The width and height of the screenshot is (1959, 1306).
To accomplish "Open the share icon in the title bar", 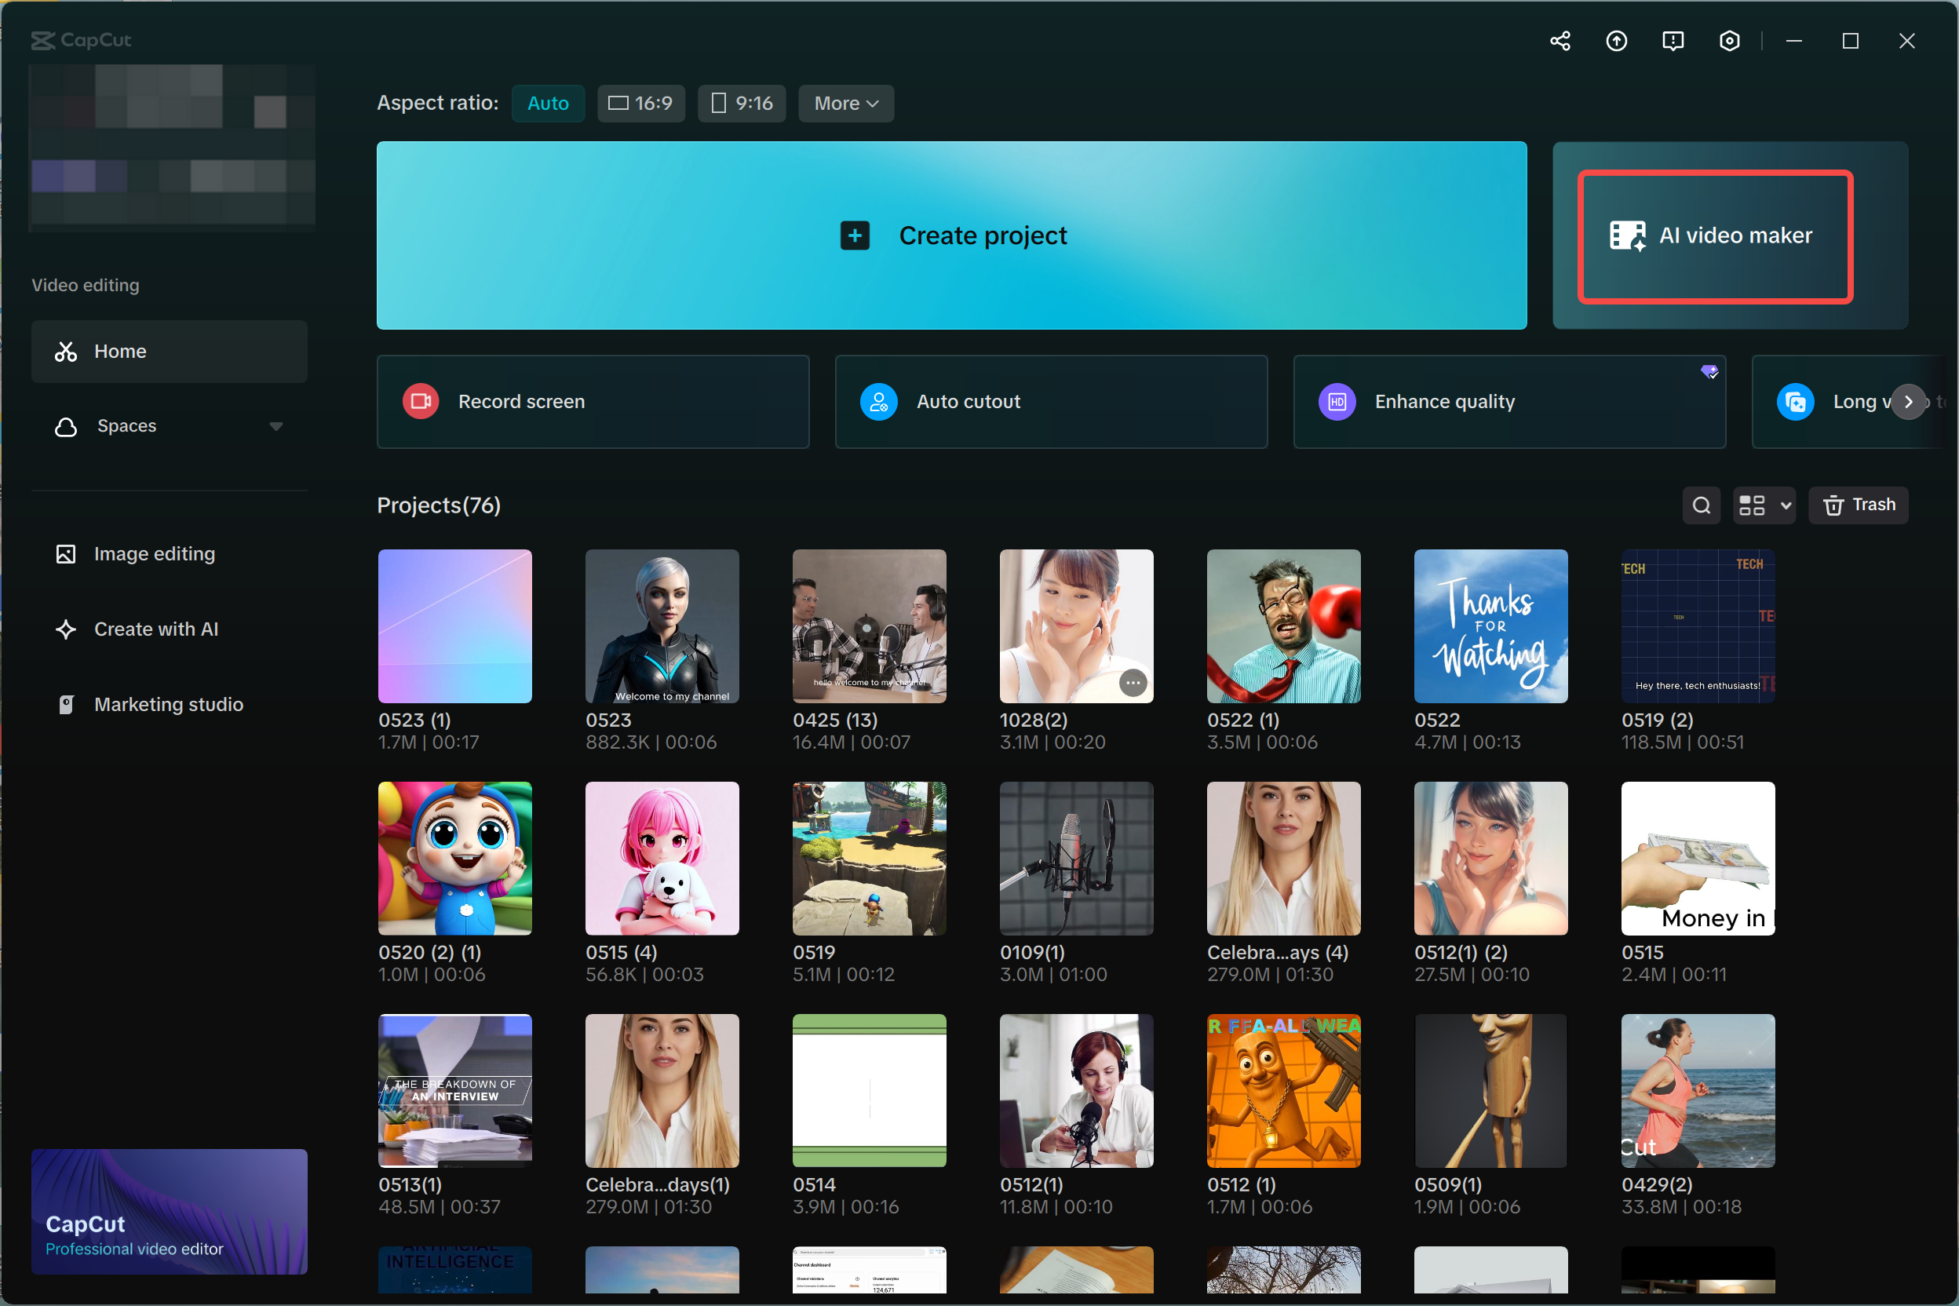I will (x=1560, y=40).
